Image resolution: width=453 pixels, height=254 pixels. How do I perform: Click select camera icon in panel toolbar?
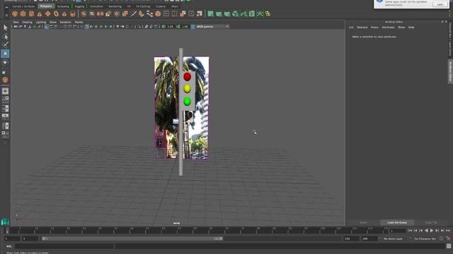[x=16, y=27]
